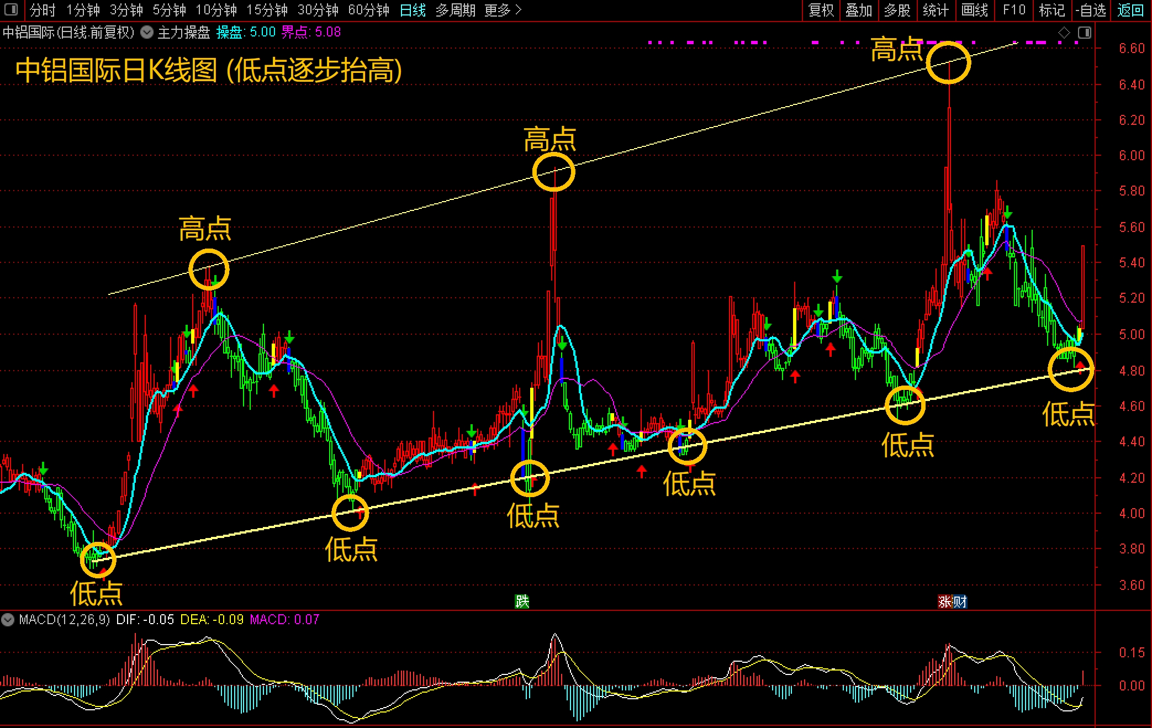This screenshot has width=1152, height=728.
Task: Remove stock from 自选 watchlist
Action: point(1091,10)
